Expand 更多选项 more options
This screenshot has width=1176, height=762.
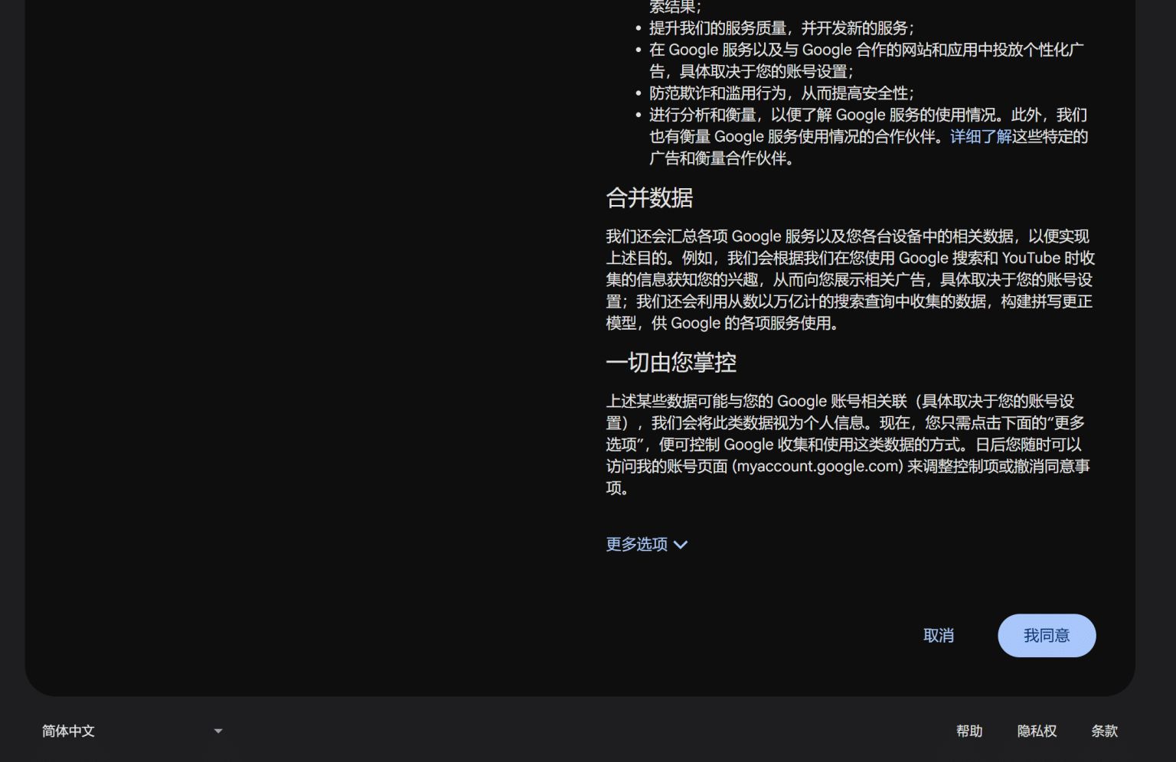647,544
